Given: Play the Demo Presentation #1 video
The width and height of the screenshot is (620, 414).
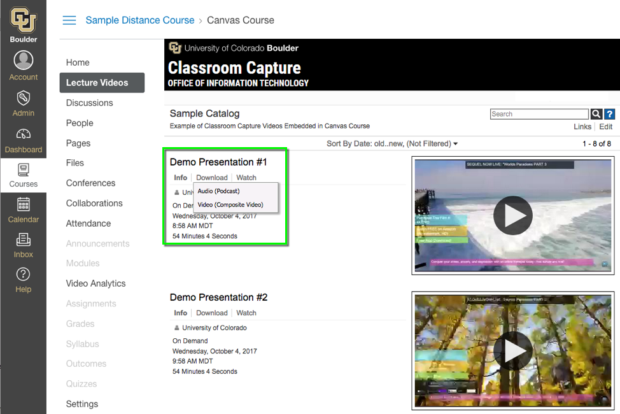Looking at the screenshot, I should [513, 216].
